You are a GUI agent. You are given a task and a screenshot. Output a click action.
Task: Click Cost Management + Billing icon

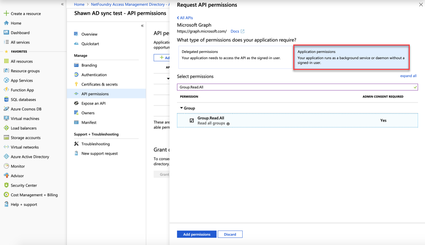(6, 195)
